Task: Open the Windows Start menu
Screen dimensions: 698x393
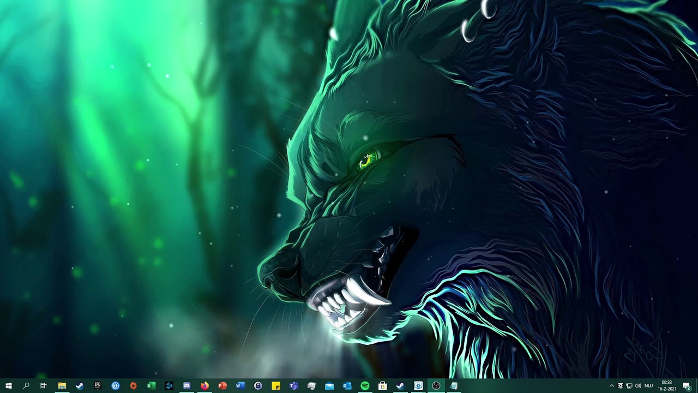Action: pyautogui.click(x=8, y=386)
